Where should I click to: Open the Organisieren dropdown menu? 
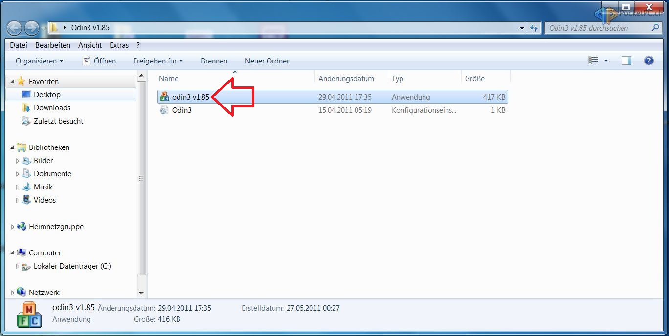coord(39,61)
